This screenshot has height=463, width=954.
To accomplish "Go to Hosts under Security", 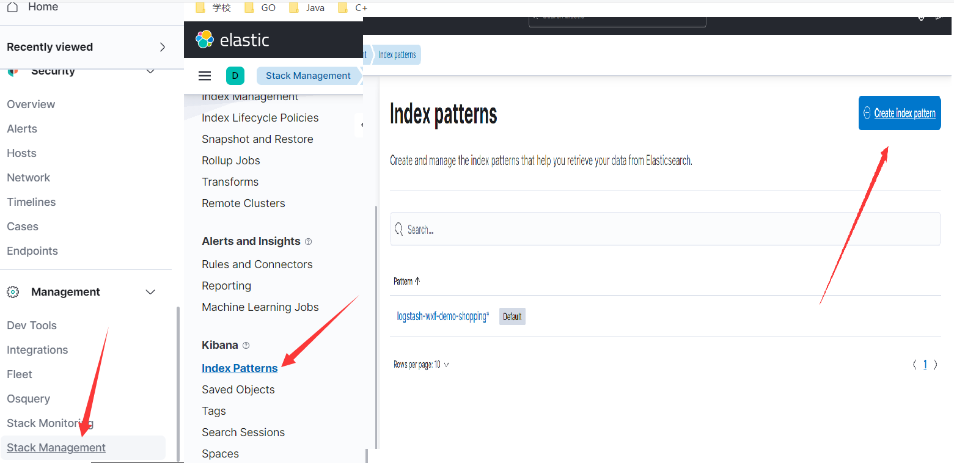I will point(22,153).
